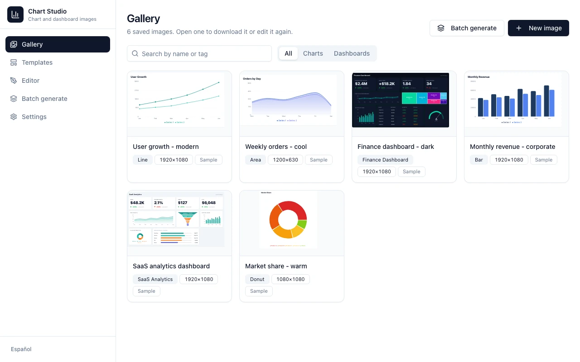Screen dimensions: 580x362
Task: Click the title "Market share - warm"
Action: click(x=276, y=266)
